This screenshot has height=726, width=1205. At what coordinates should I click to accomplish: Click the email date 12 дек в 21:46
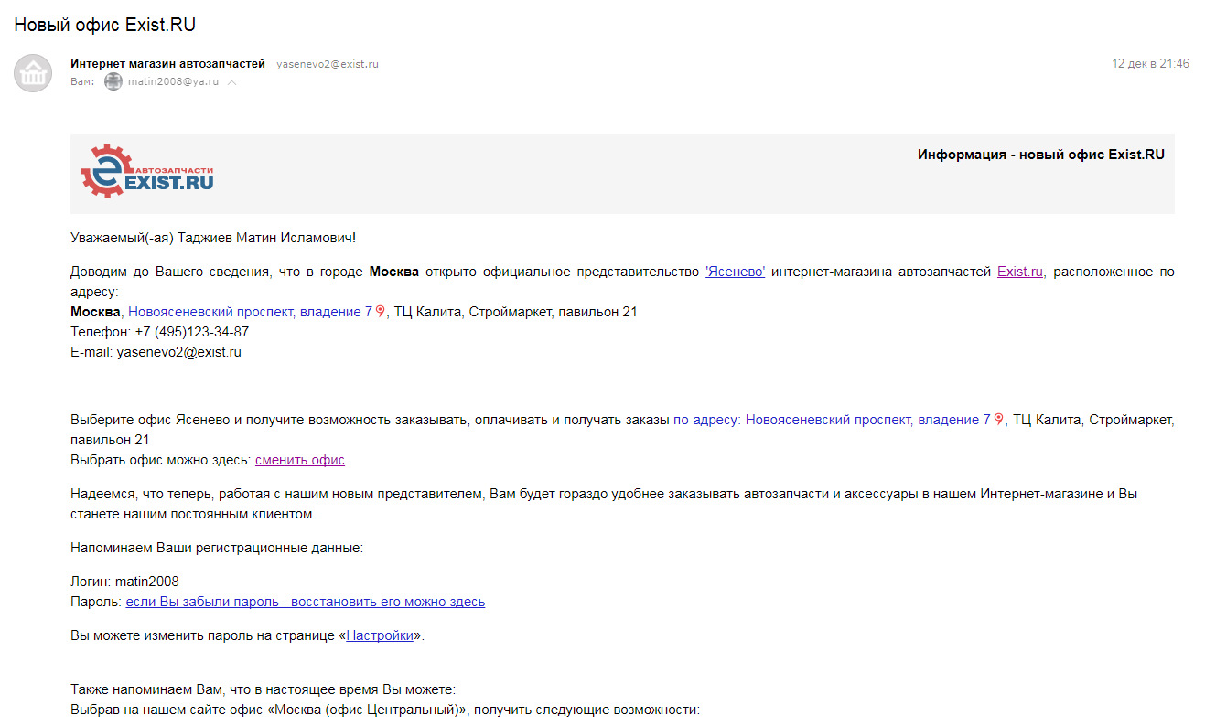pyautogui.click(x=1150, y=64)
